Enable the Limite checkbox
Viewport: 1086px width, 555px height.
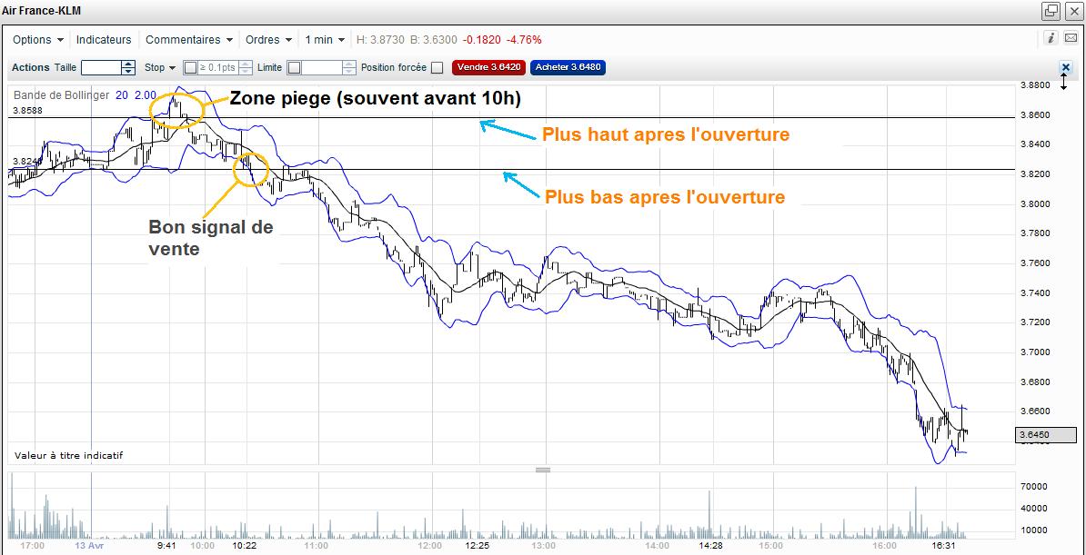(x=294, y=67)
